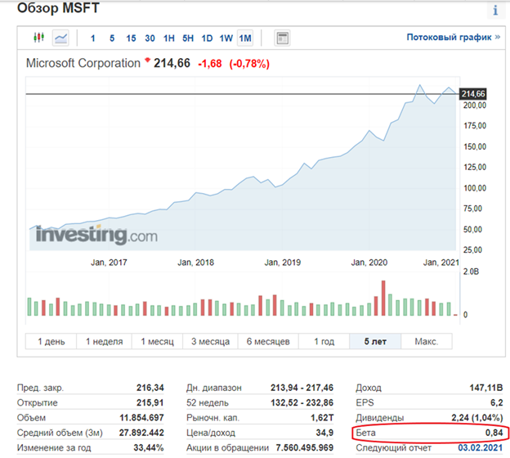Viewport: 510px width, 458px height.
Task: Click the tallest red volume bar
Action: 383,298
